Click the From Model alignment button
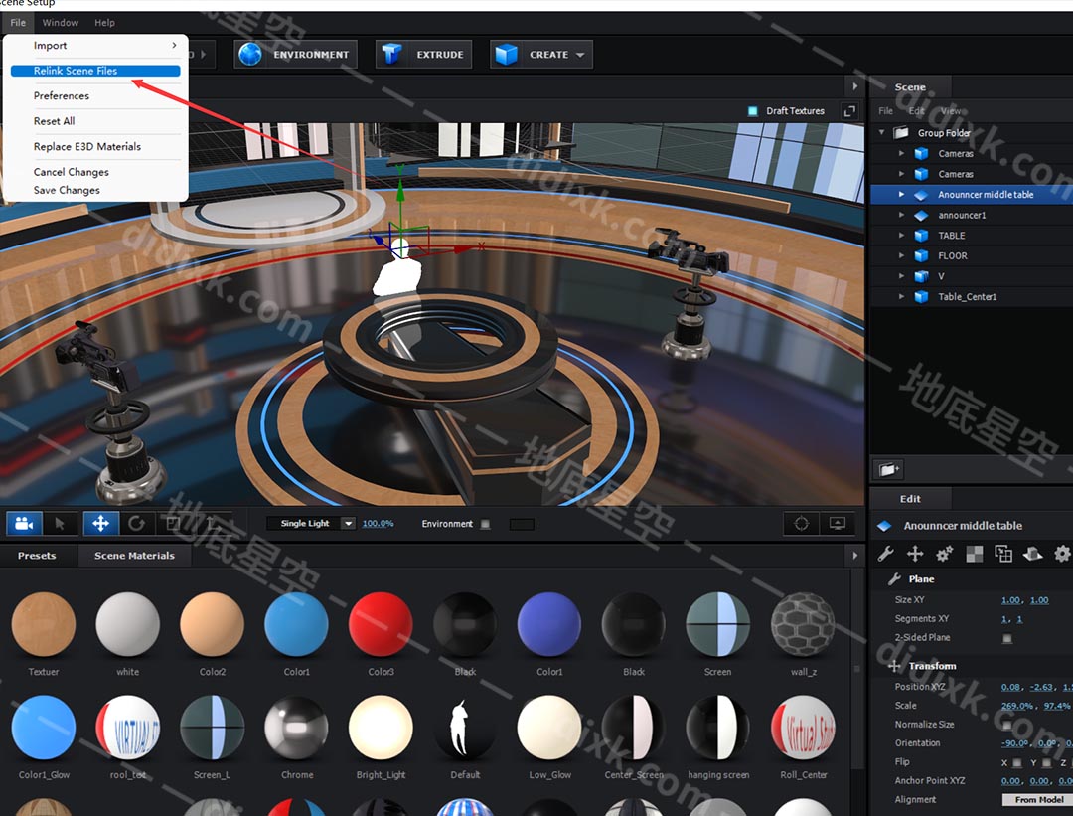 (1038, 799)
